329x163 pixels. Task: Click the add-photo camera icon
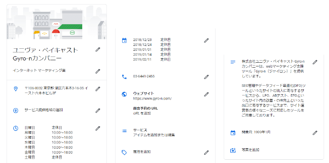pyautogui.click(x=233, y=150)
